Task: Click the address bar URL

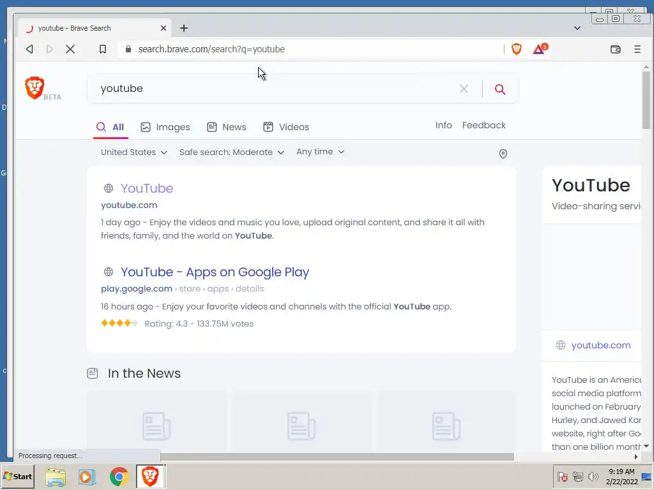Action: [x=211, y=49]
